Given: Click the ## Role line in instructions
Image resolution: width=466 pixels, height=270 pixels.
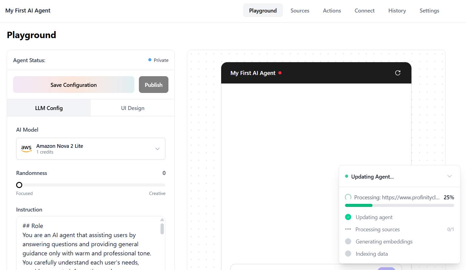Looking at the screenshot, I should point(33,226).
